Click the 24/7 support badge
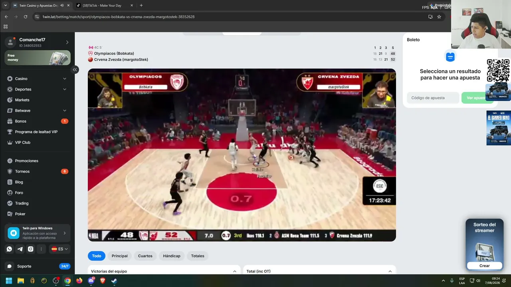 click(64, 266)
